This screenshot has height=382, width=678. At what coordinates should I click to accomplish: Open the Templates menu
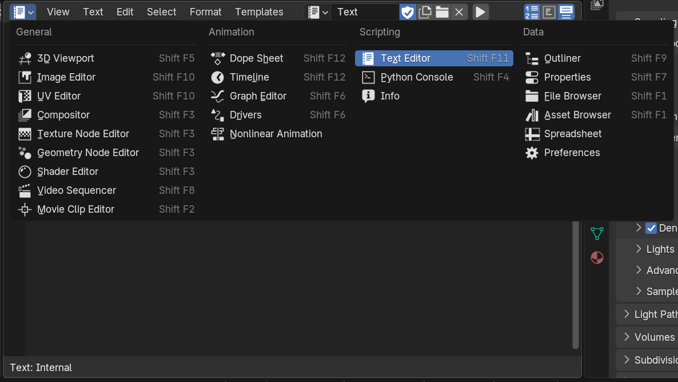259,12
